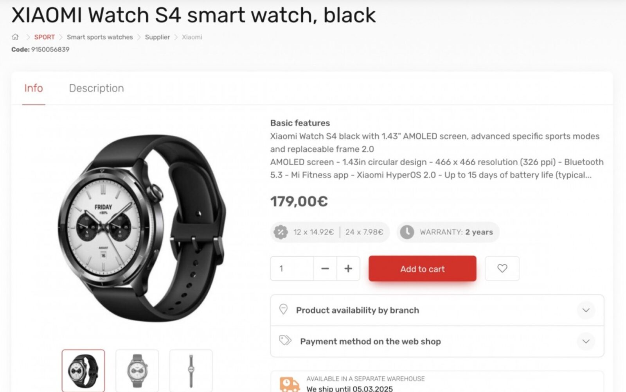Select the Info tab
The image size is (626, 392).
(34, 88)
